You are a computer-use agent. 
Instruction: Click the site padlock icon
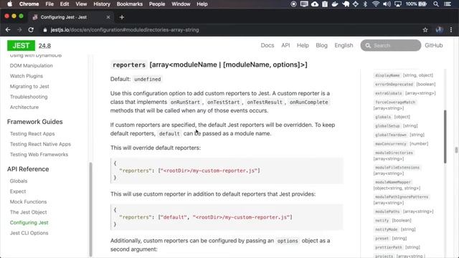pos(45,30)
